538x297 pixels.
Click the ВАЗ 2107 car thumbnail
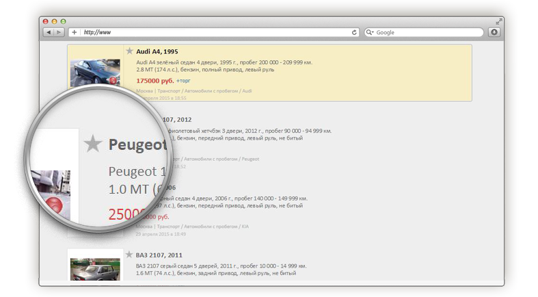click(95, 268)
